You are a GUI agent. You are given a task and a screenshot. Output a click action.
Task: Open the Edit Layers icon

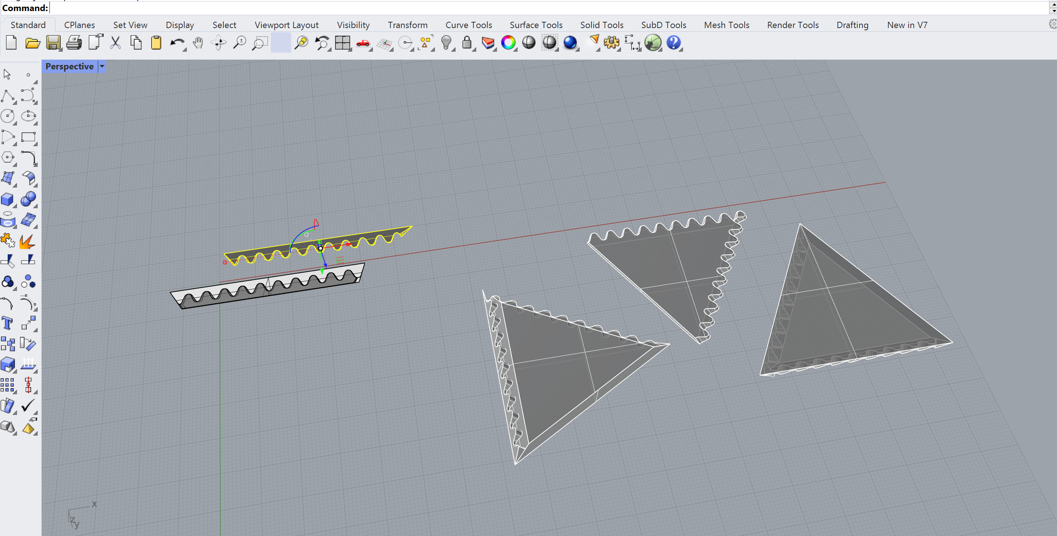click(488, 43)
